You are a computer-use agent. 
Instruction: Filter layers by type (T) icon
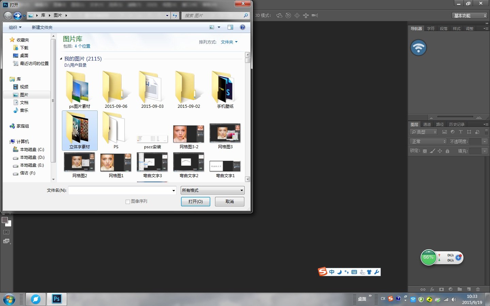[x=461, y=132]
